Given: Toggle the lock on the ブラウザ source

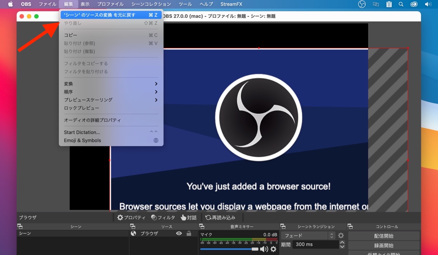Looking at the screenshot, I should [189, 233].
